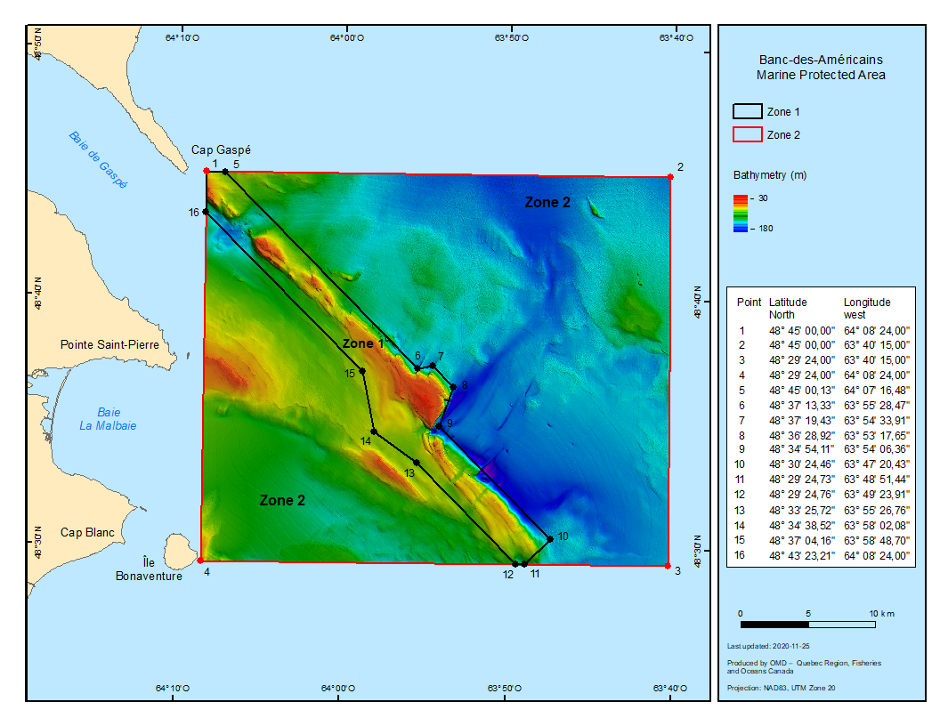The image size is (940, 726).
Task: Select the Baie La Malbaie label
Action: [108, 419]
